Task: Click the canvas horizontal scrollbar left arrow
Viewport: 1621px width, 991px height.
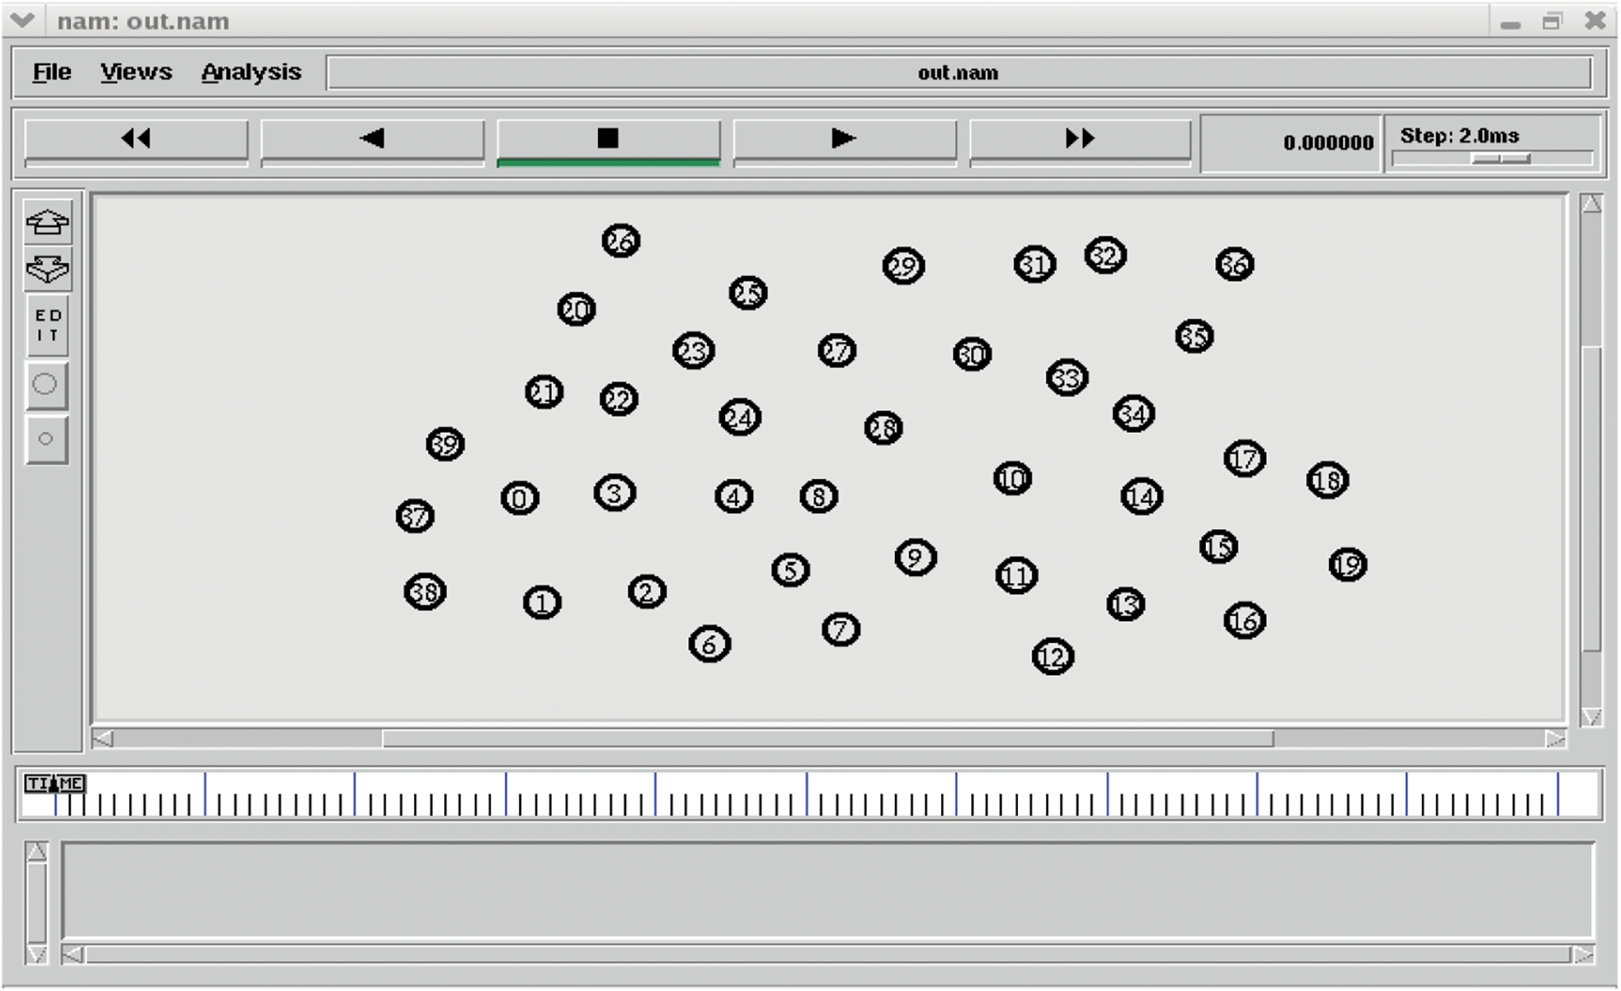Action: click(x=103, y=739)
